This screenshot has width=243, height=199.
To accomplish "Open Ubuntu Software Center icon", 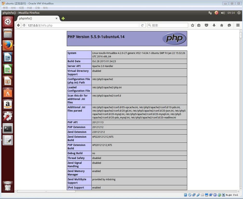I will 8,92.
